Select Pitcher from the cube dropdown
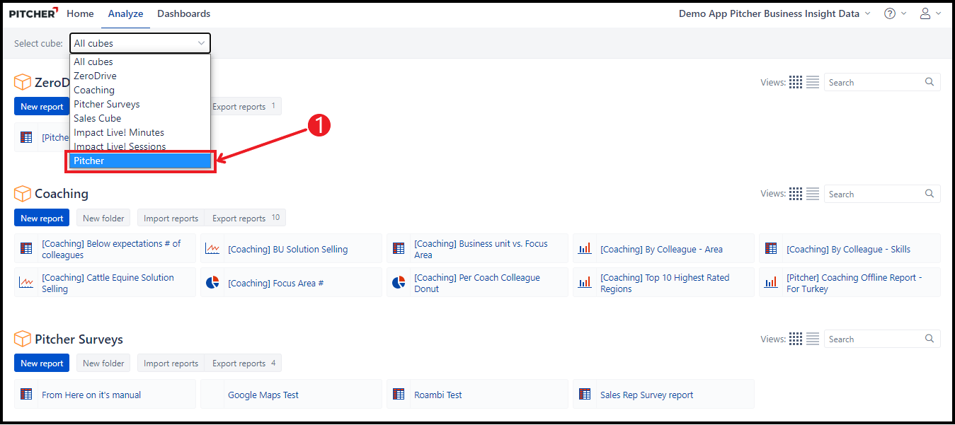955x425 pixels. pyautogui.click(x=140, y=161)
